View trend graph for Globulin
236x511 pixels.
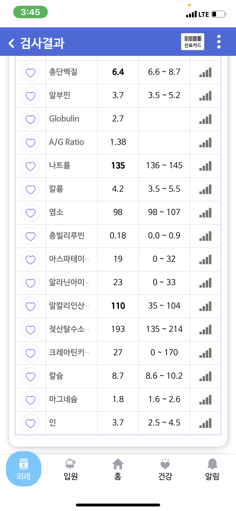206,119
